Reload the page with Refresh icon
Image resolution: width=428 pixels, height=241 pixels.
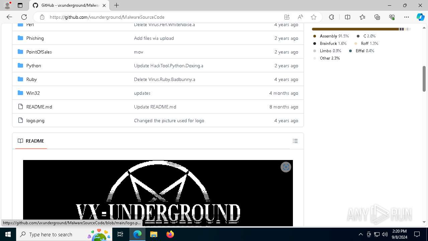coord(24,17)
